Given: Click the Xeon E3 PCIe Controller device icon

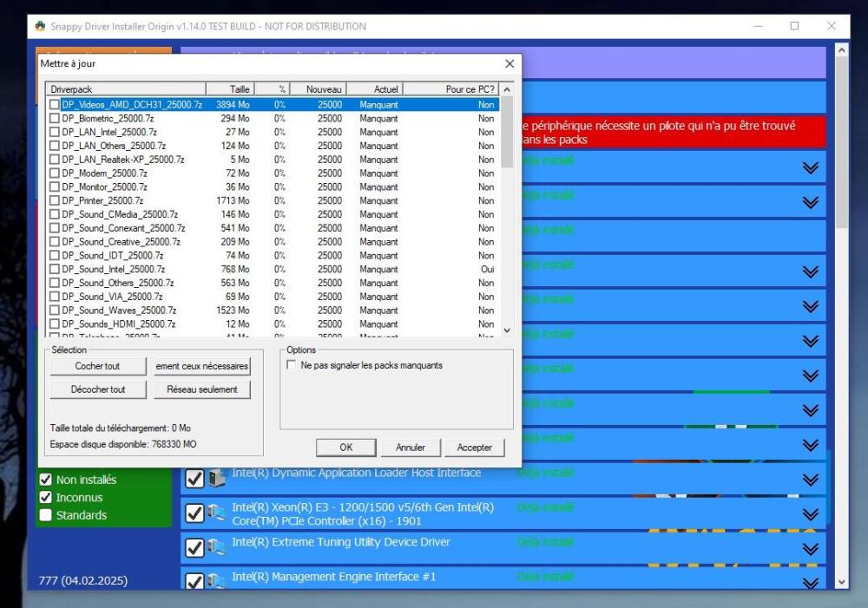Looking at the screenshot, I should [x=216, y=513].
